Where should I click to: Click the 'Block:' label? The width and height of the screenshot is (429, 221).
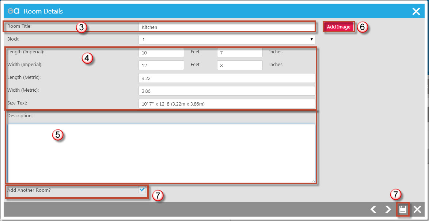pos(14,39)
